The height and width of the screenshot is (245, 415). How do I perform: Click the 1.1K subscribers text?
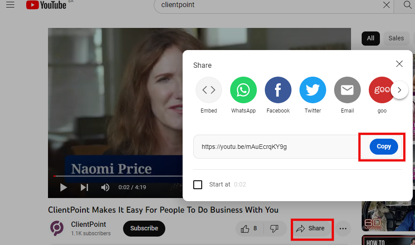point(91,233)
